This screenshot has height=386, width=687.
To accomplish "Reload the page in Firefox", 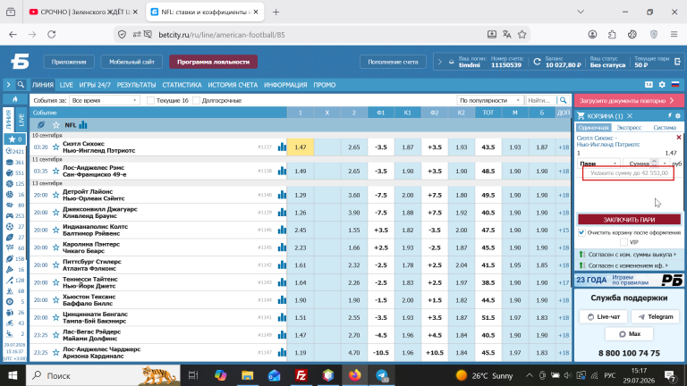I will click(51, 35).
